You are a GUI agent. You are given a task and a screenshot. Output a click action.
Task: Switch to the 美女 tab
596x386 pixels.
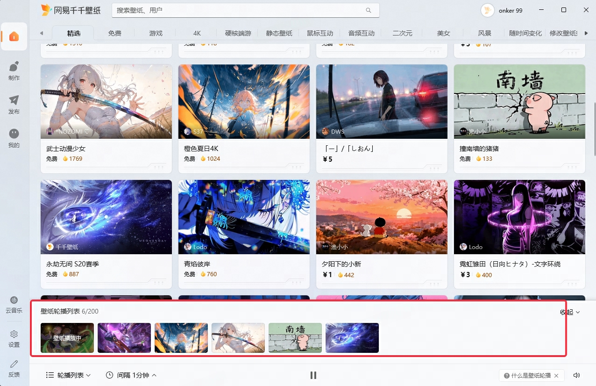click(x=443, y=33)
